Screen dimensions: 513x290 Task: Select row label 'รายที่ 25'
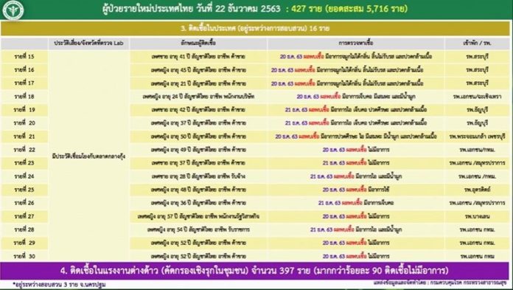point(24,190)
